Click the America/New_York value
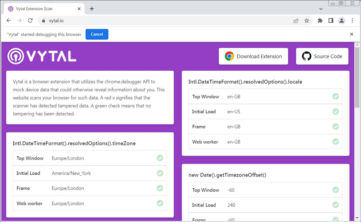This screenshot has width=361, height=222. 71,173
